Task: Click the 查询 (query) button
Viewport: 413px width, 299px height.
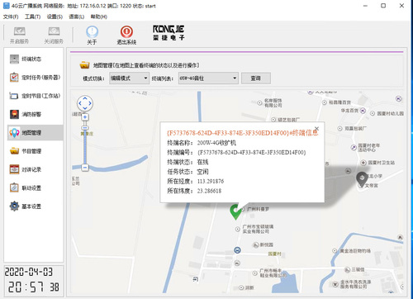Action: [256, 78]
